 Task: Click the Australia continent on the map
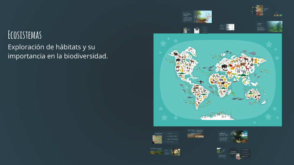[x=253, y=94]
